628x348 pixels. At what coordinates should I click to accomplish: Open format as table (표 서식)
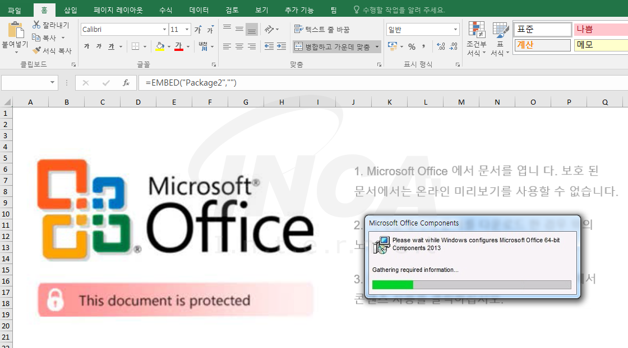tap(500, 39)
